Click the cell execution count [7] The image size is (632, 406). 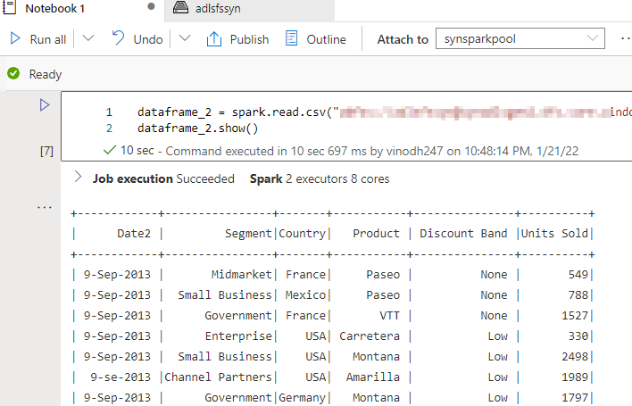[x=47, y=151]
